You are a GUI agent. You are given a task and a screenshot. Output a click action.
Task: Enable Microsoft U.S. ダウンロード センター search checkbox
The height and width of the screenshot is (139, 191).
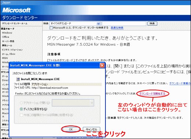coord(51,28)
